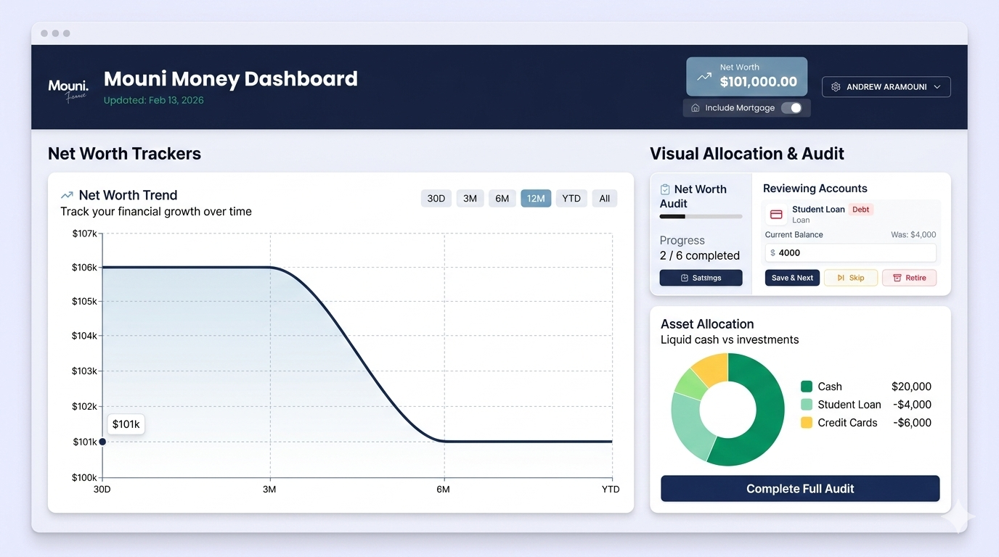Click the Complete Full Audit button

coord(800,489)
